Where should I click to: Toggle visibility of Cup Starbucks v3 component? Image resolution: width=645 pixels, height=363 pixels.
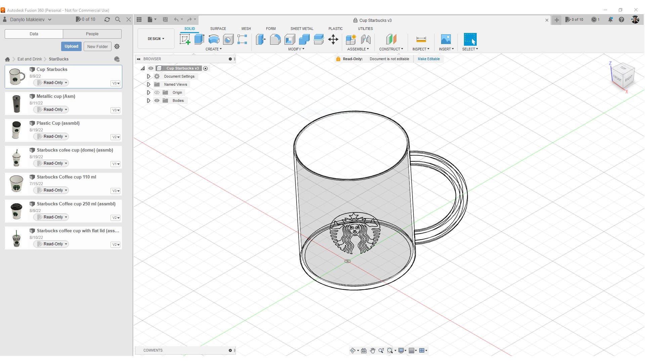tap(151, 68)
